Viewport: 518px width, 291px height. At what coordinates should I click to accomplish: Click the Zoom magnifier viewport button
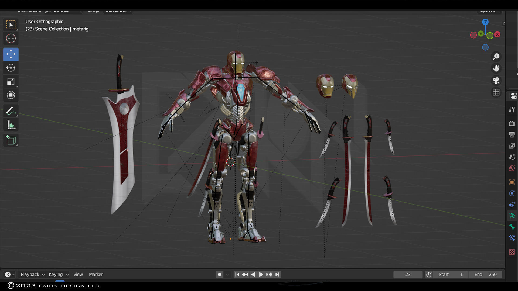click(496, 56)
